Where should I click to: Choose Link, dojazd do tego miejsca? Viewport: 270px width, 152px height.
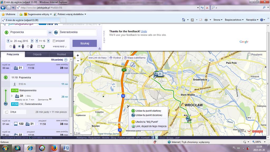[149, 126]
